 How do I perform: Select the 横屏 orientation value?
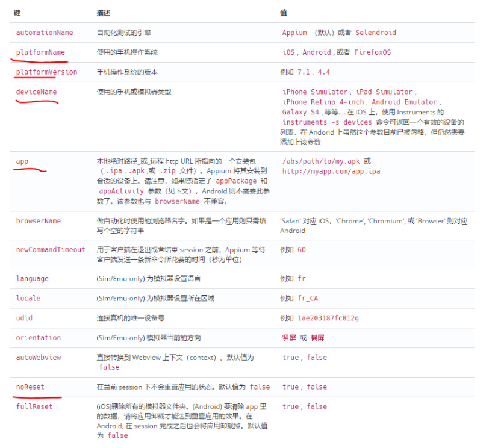[317, 338]
